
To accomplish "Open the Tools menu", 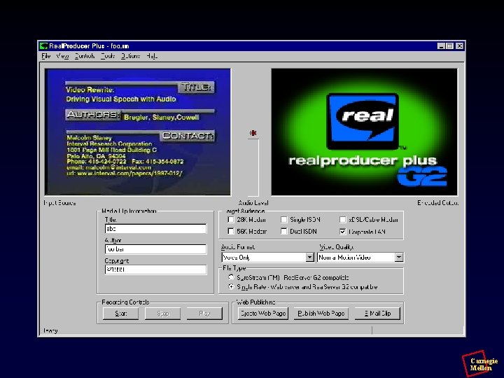I will click(108, 56).
